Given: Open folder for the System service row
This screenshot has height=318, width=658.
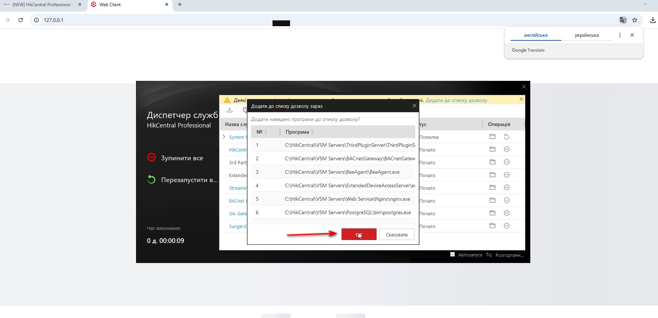Looking at the screenshot, I should pyautogui.click(x=492, y=137).
